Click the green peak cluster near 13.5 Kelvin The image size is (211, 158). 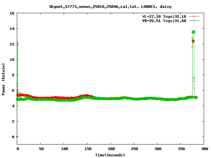[x=194, y=32]
